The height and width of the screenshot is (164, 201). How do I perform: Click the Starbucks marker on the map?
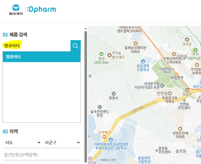point(104,137)
